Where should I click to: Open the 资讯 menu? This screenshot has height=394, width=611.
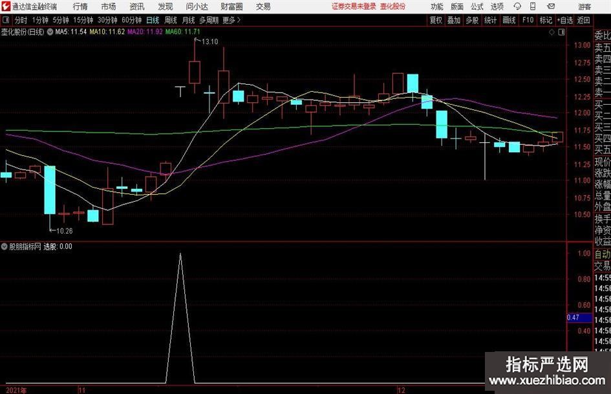[137, 6]
